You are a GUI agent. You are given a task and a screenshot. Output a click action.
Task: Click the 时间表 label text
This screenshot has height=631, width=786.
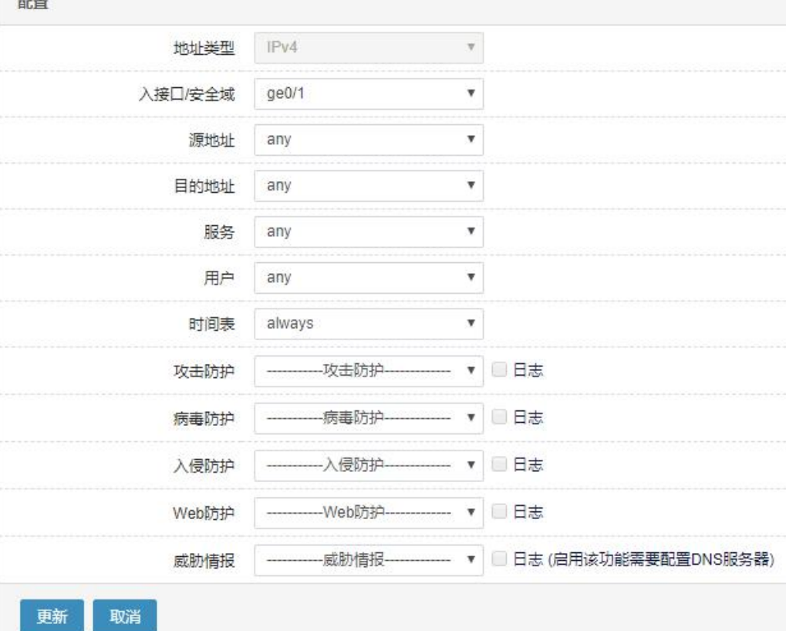coord(211,324)
